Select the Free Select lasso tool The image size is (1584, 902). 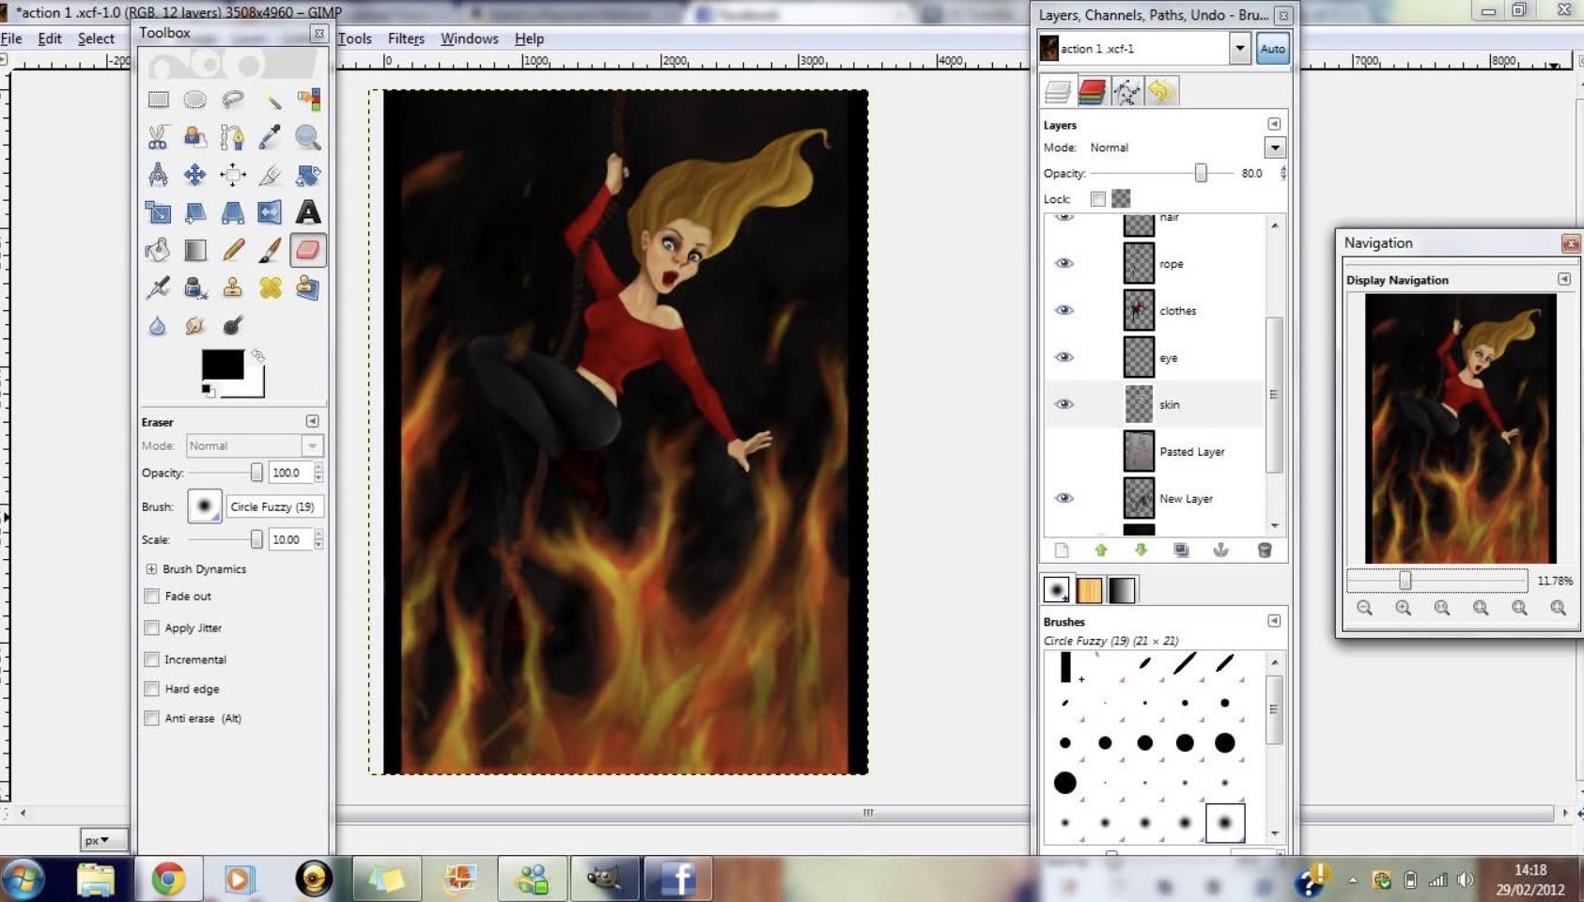click(233, 100)
